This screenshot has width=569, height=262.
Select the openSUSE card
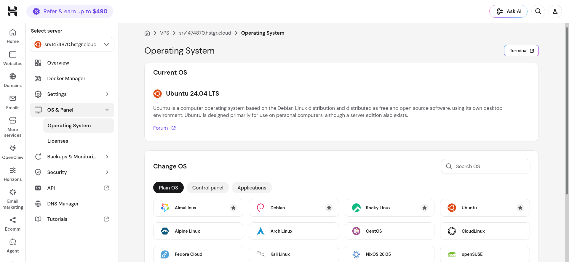tap(485, 254)
